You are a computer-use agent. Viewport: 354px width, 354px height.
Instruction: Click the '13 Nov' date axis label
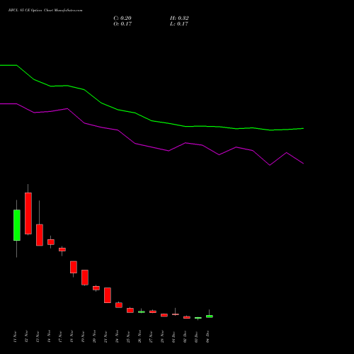click(x=38, y=337)
